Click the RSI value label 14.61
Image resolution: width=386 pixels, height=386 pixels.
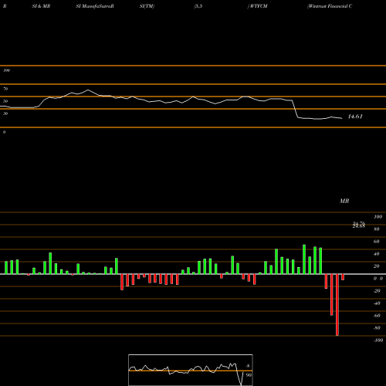(355, 117)
